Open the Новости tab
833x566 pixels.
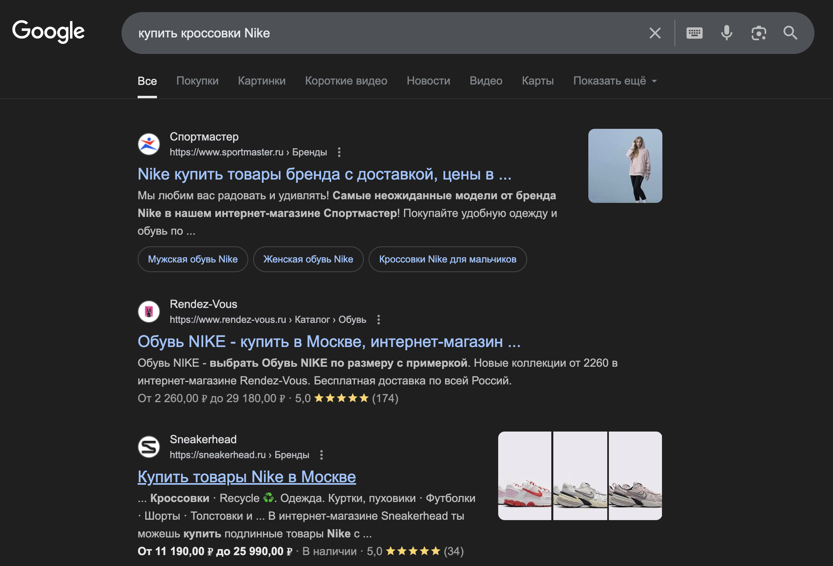pyautogui.click(x=429, y=81)
